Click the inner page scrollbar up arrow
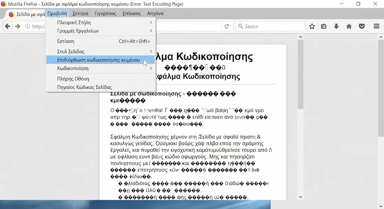This screenshot has height=209, width=384. pyautogui.click(x=301, y=37)
